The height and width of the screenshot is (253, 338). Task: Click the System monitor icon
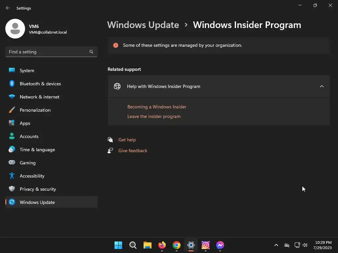[x=12, y=70]
